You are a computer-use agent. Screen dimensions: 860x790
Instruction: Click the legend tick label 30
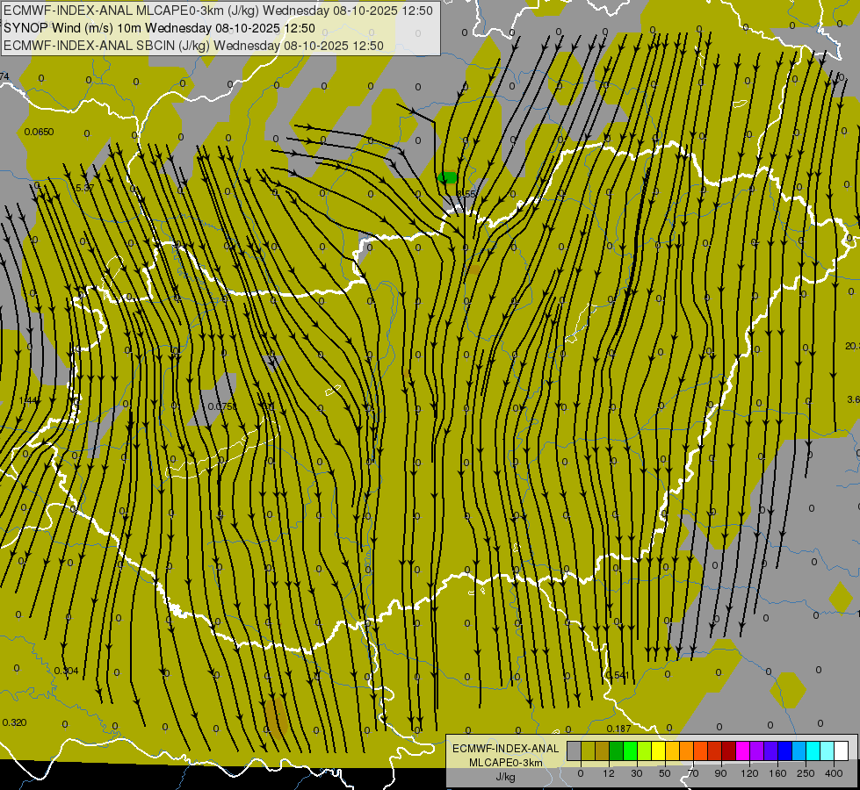coord(637,773)
